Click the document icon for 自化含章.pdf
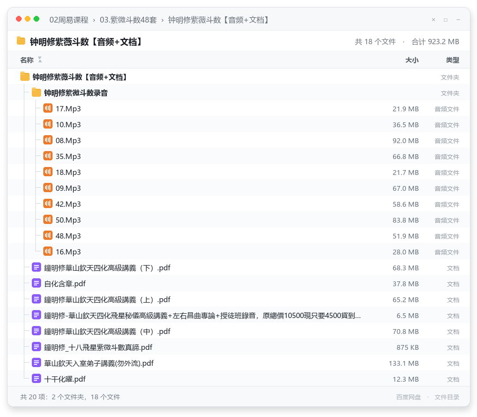Image resolution: width=477 pixels, height=417 pixels. [36, 283]
